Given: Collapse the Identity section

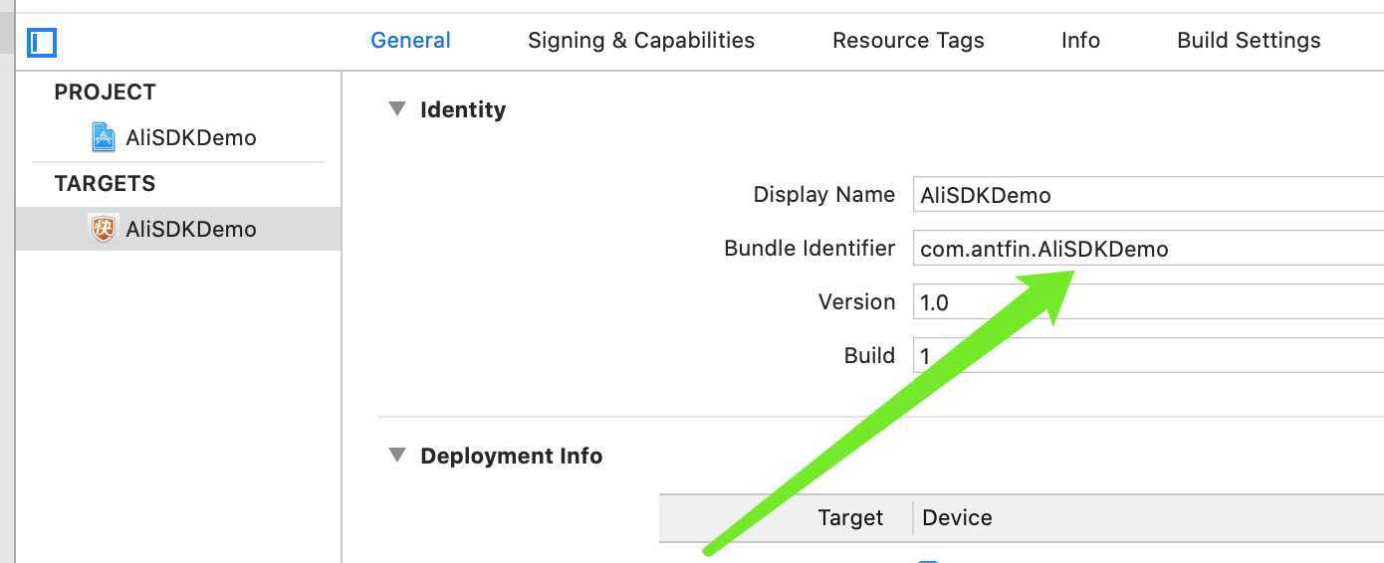Looking at the screenshot, I should 397,108.
